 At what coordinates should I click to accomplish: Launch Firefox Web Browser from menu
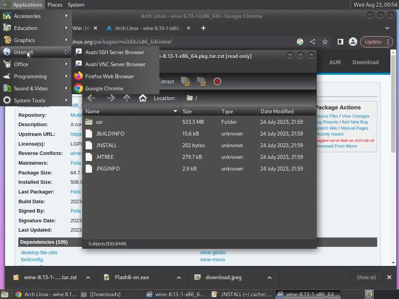tap(115, 76)
